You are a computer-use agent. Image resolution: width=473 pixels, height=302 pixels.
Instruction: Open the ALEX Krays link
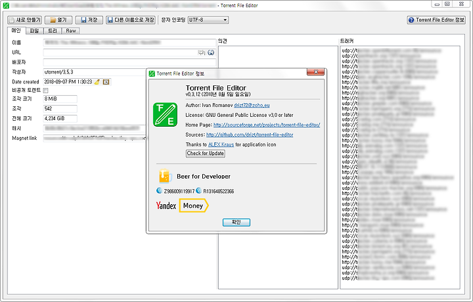[221, 144]
